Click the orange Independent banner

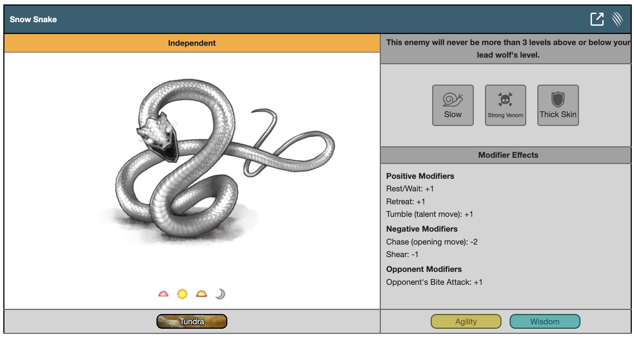click(x=192, y=43)
